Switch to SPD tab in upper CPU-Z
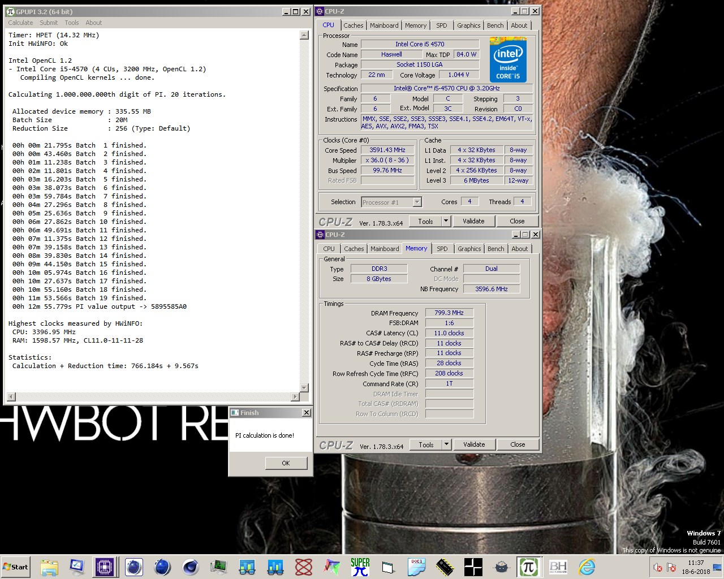This screenshot has width=724, height=579. click(442, 25)
